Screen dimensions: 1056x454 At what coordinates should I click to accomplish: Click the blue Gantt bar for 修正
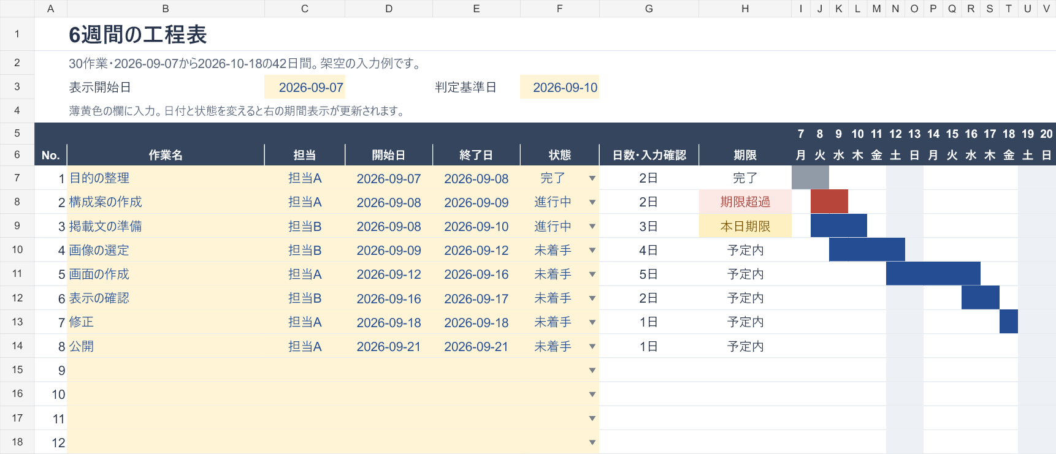(x=1009, y=322)
